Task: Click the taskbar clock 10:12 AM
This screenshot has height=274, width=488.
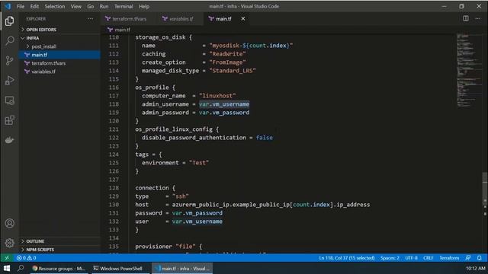Action: click(x=475, y=268)
